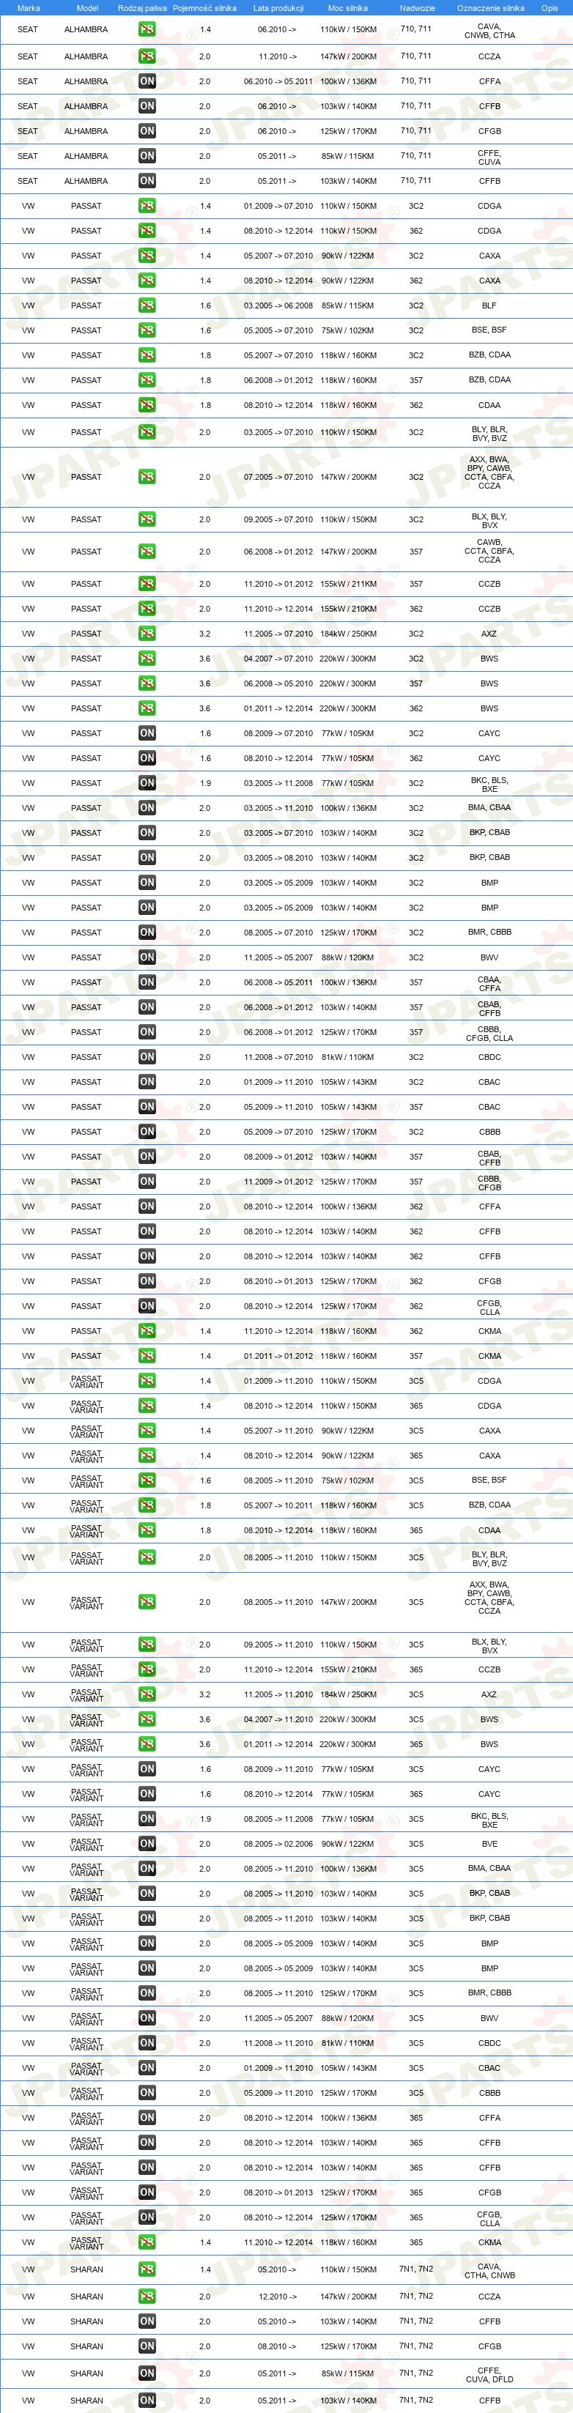Click date range 06.2008 -> 05.2010
573x2413 pixels.
click(278, 683)
